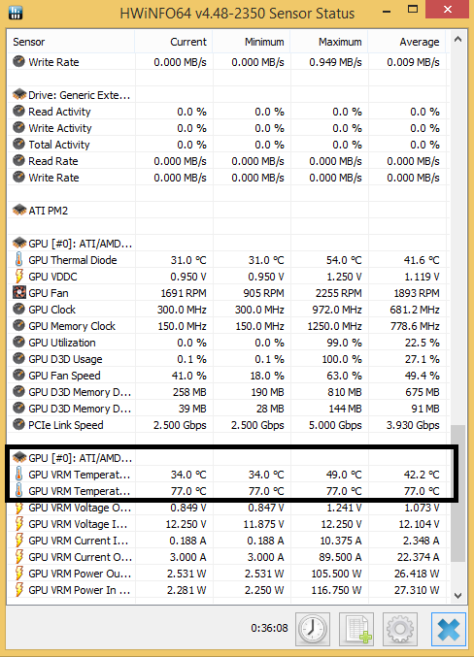Click the Drive: Generic Exte... chip icon
Image resolution: width=474 pixels, height=657 pixels.
pos(19,94)
